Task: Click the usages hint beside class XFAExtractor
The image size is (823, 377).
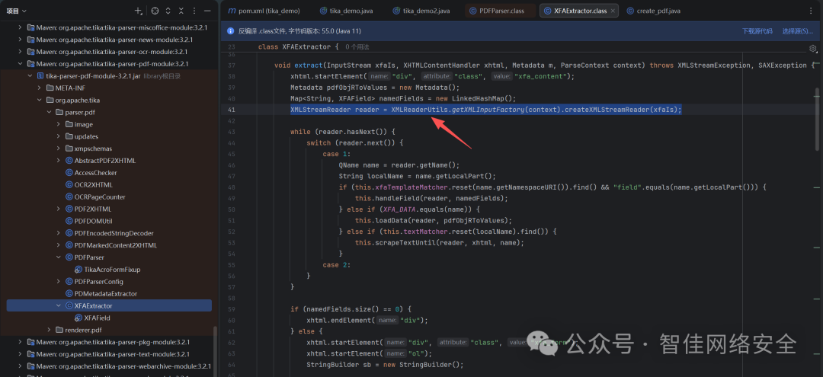Action: coord(357,47)
